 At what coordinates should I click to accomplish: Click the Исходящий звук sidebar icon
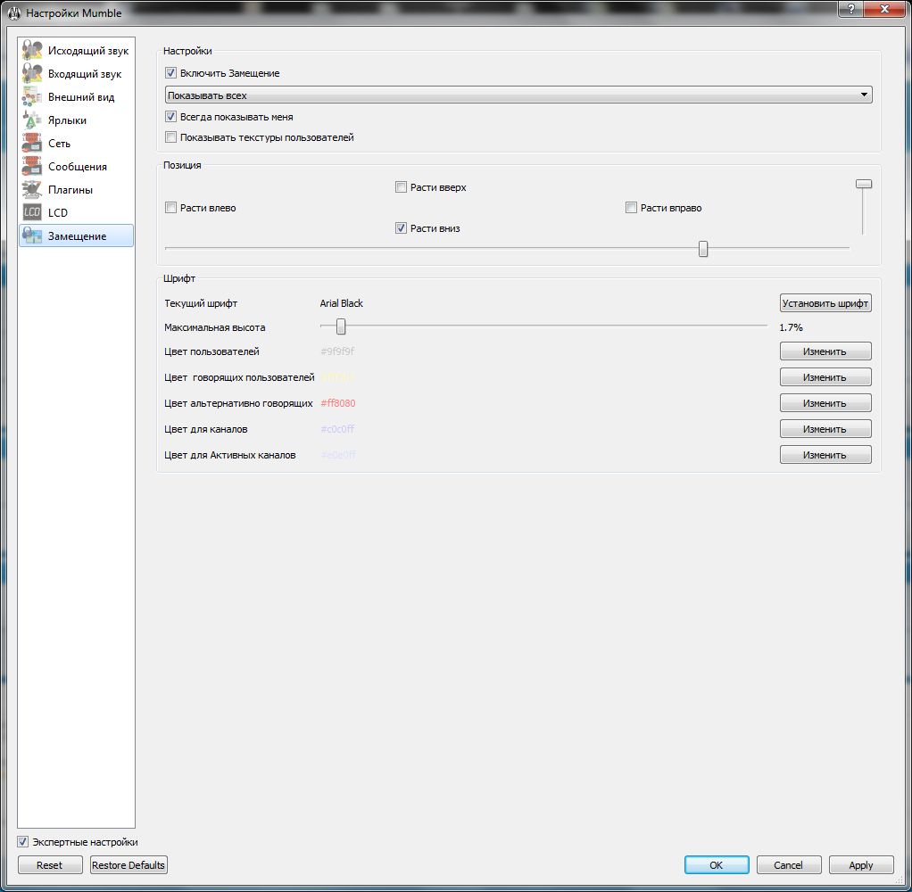click(x=33, y=51)
